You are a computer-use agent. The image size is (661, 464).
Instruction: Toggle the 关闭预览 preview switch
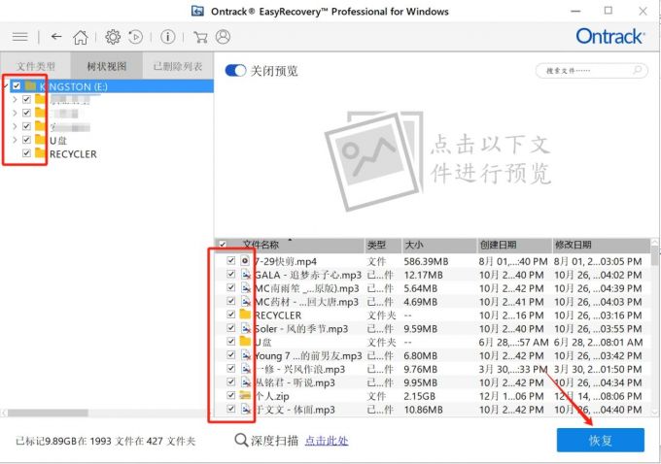(x=235, y=70)
